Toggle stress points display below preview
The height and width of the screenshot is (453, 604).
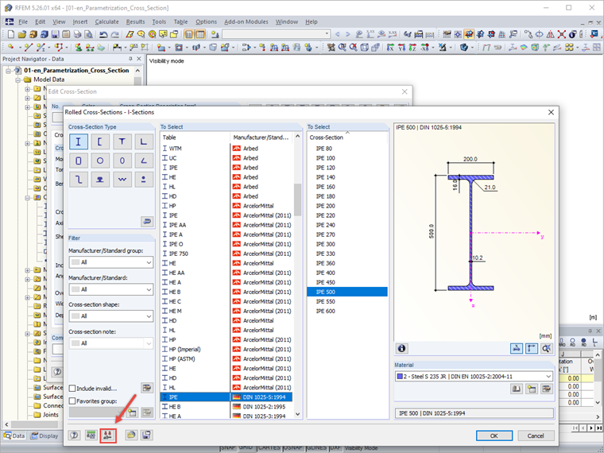tap(516, 348)
